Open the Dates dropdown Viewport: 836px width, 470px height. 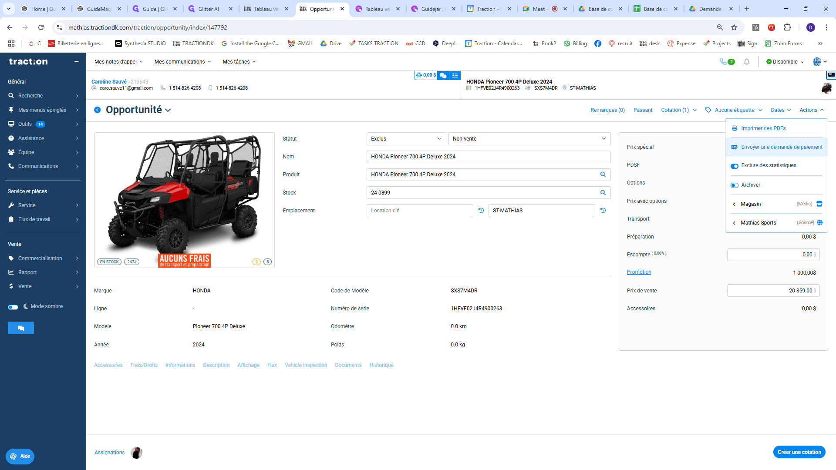pos(781,110)
